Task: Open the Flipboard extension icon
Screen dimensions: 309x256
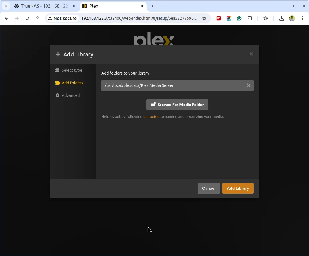Action: (218, 18)
